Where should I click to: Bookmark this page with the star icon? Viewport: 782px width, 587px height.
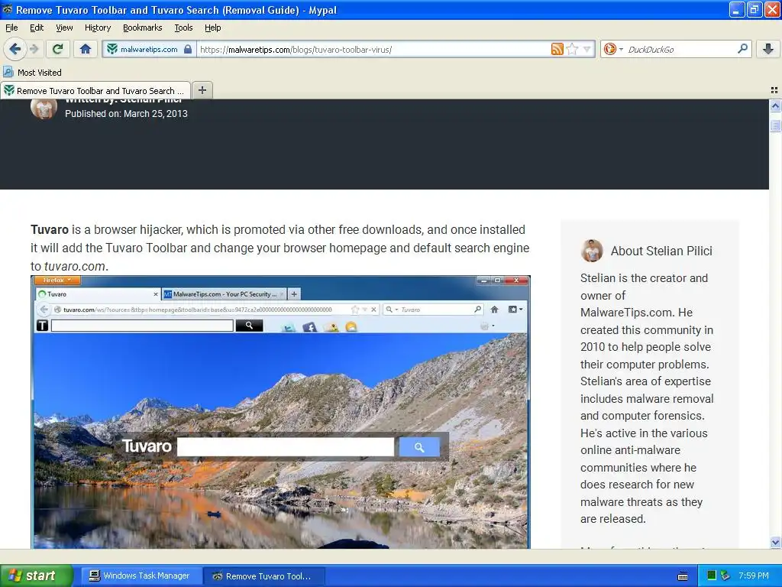point(573,49)
